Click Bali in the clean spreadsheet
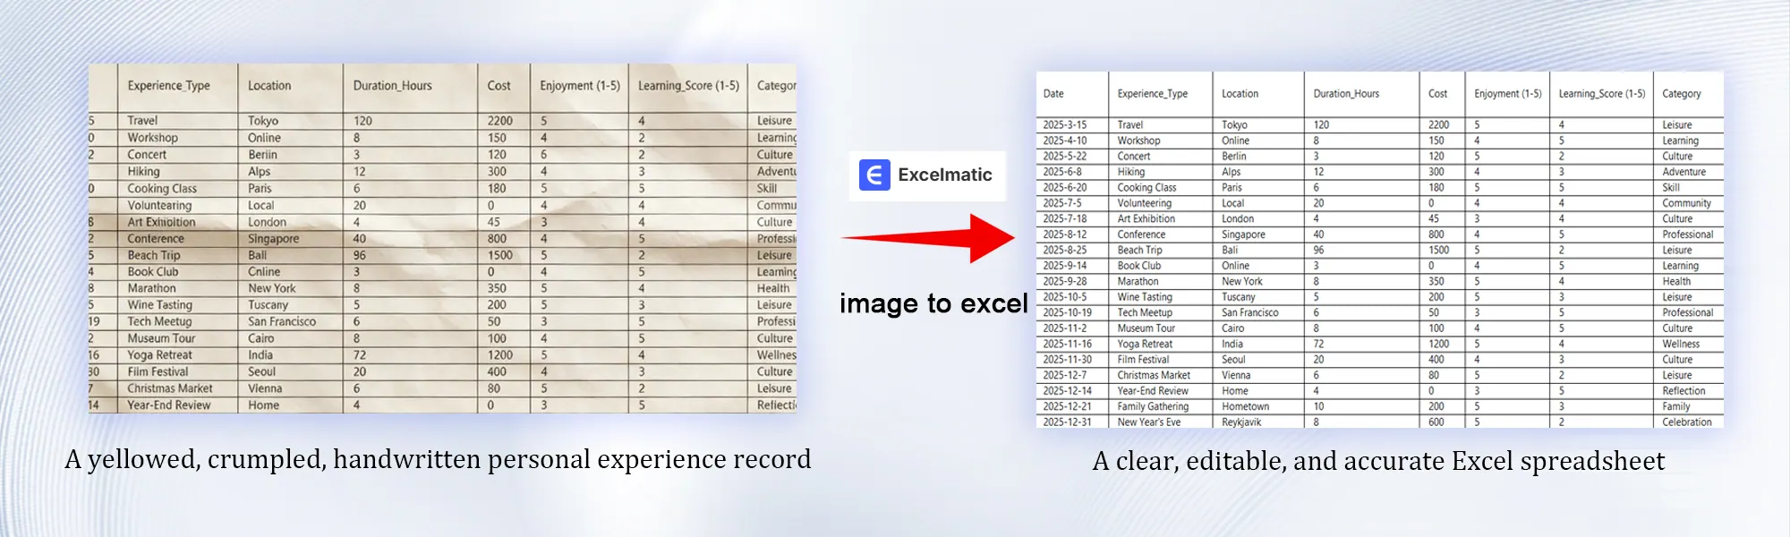The image size is (1790, 537). [x=1230, y=251]
